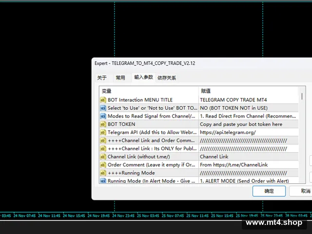Select the Running Mode (In Alert Mode variable
Viewport: 312px width, 234px height.
pos(151,181)
